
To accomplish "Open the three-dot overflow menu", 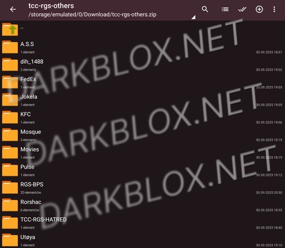I will point(274,9).
